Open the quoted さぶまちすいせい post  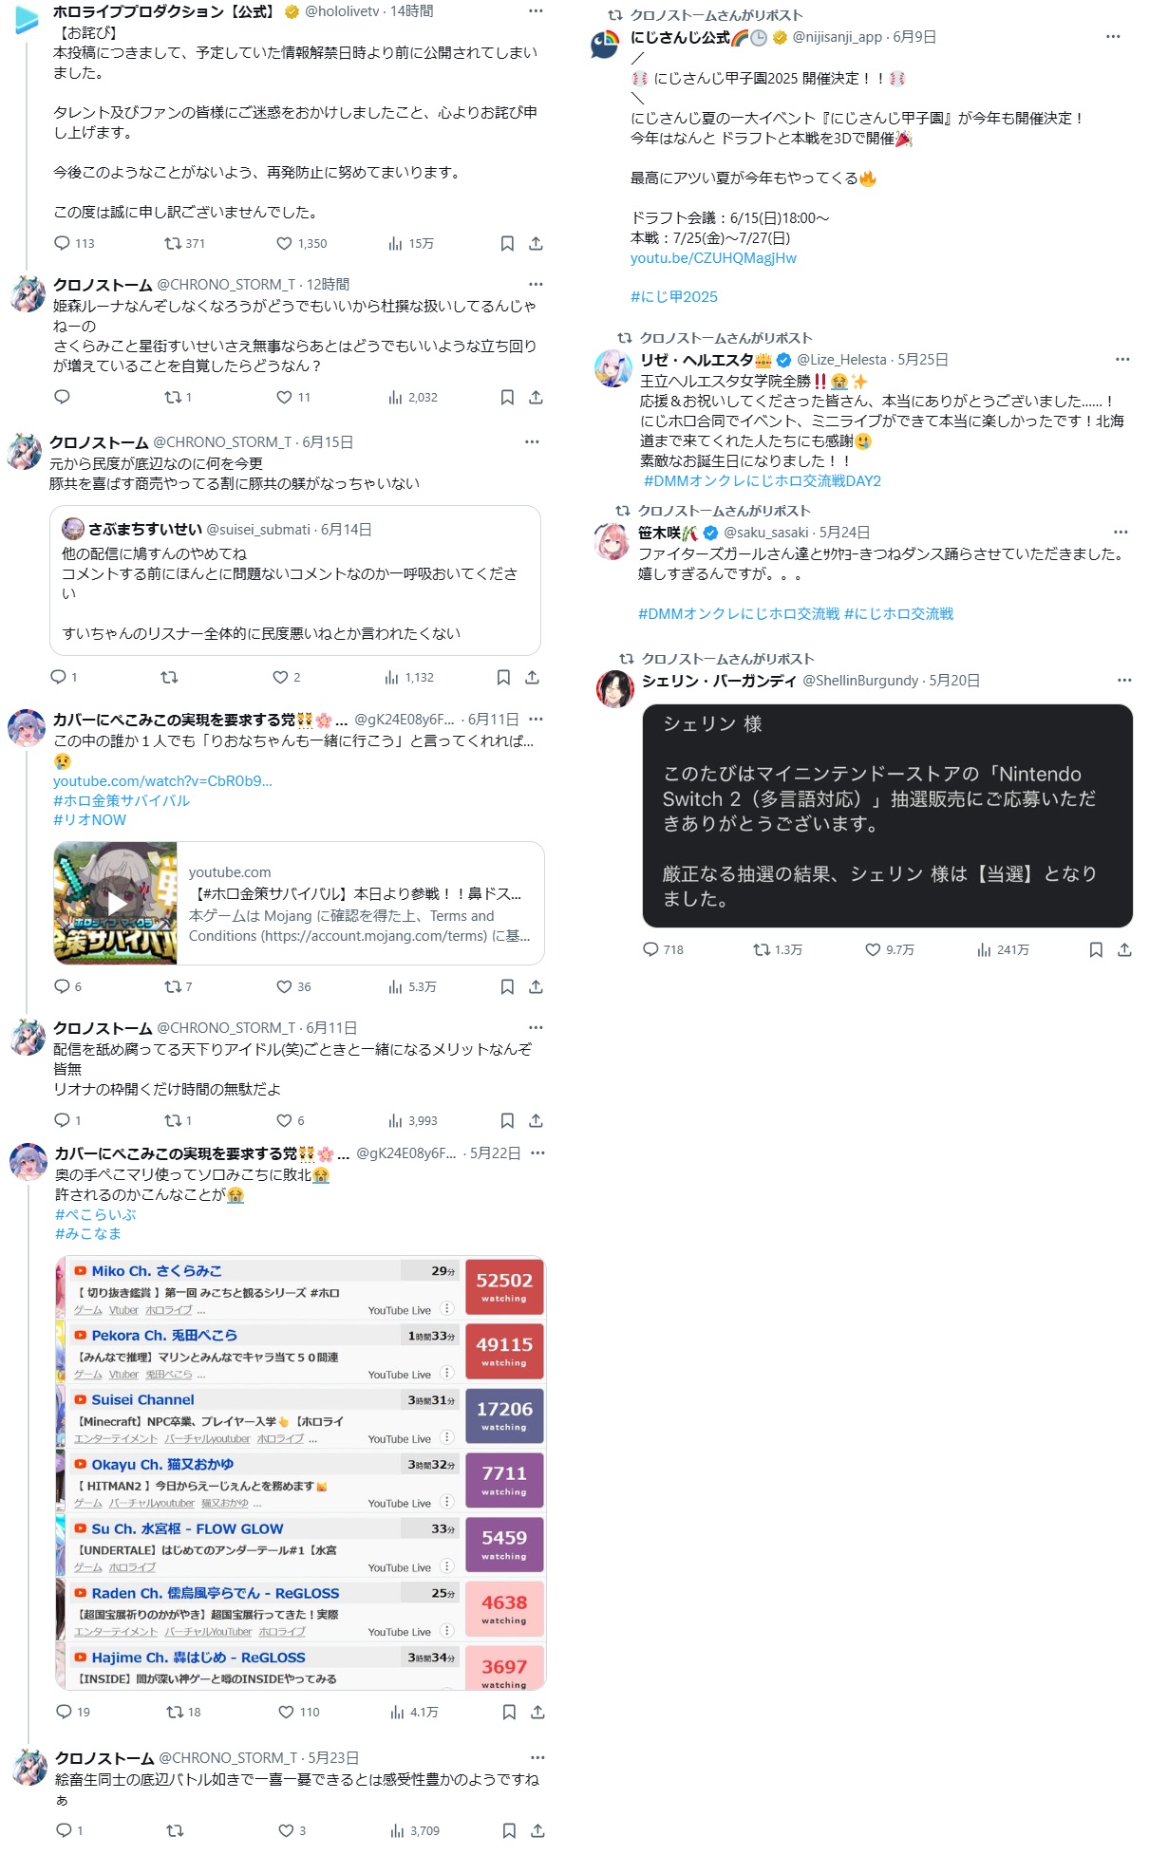(x=295, y=580)
